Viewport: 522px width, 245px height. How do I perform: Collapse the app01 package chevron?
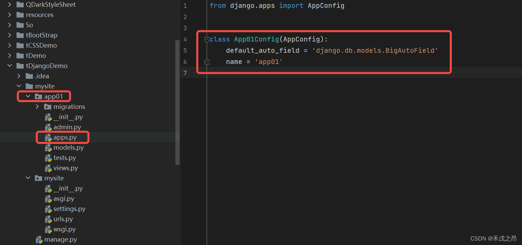click(x=28, y=97)
